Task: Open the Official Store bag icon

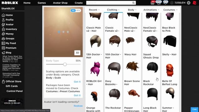Action: 3,82
